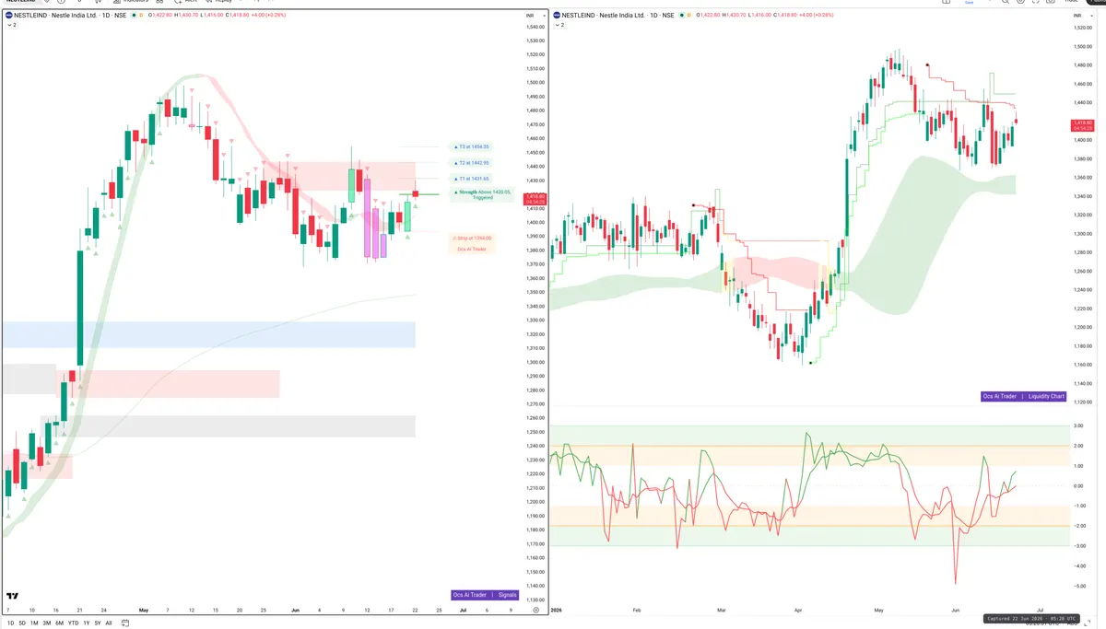
Task: Click the Ocs Ai Trader Liquidity Chart badge
Action: 1023,396
